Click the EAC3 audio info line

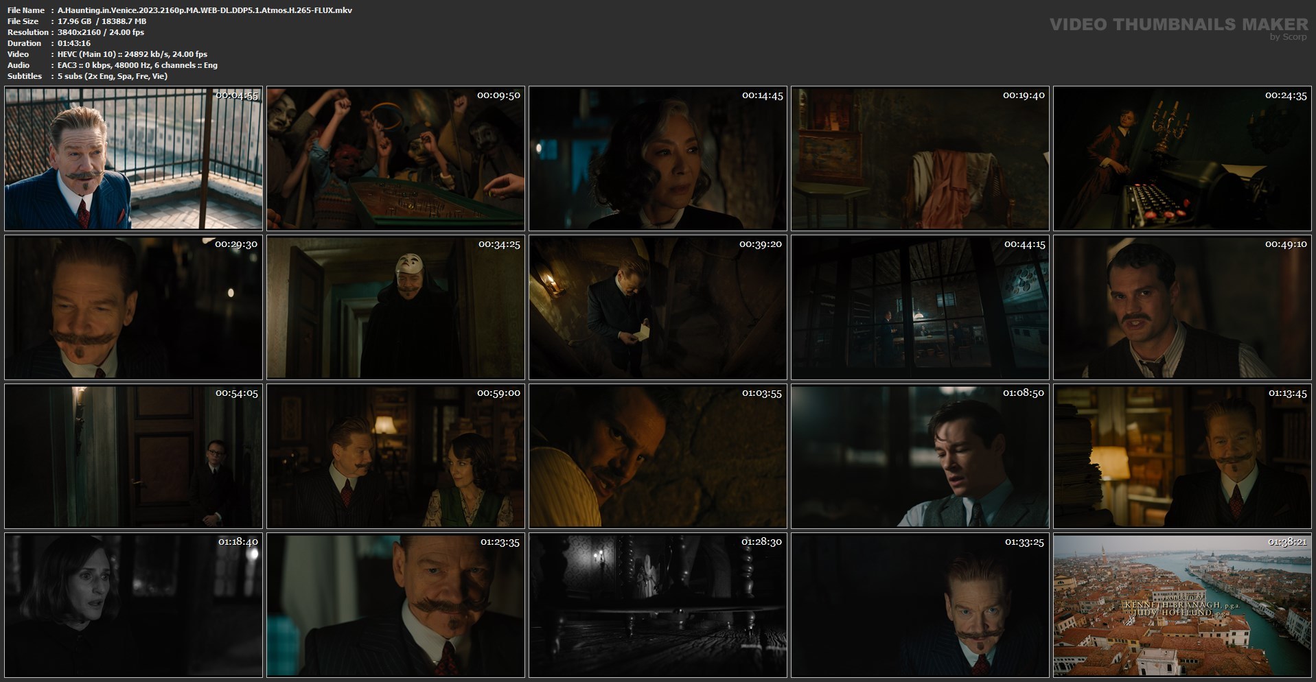(x=137, y=65)
